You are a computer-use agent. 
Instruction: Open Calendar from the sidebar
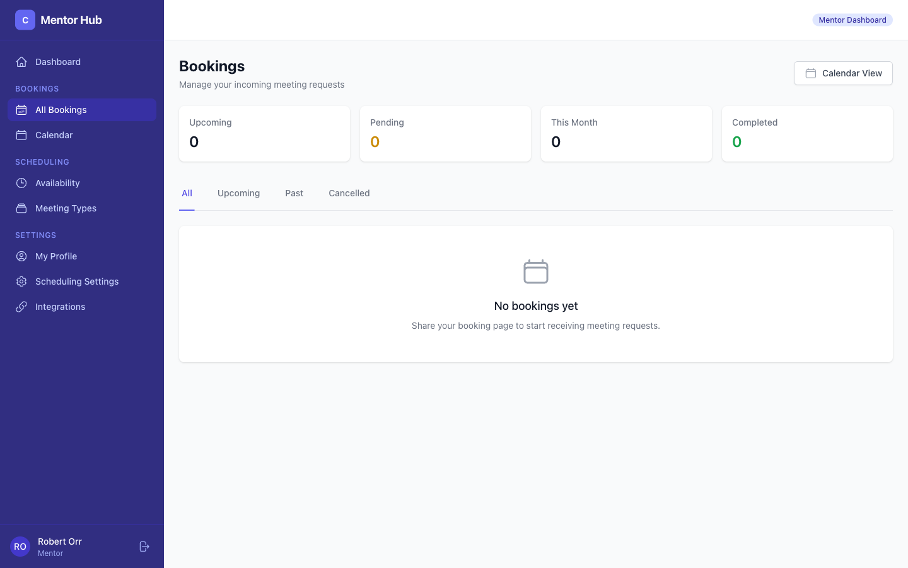coord(54,135)
